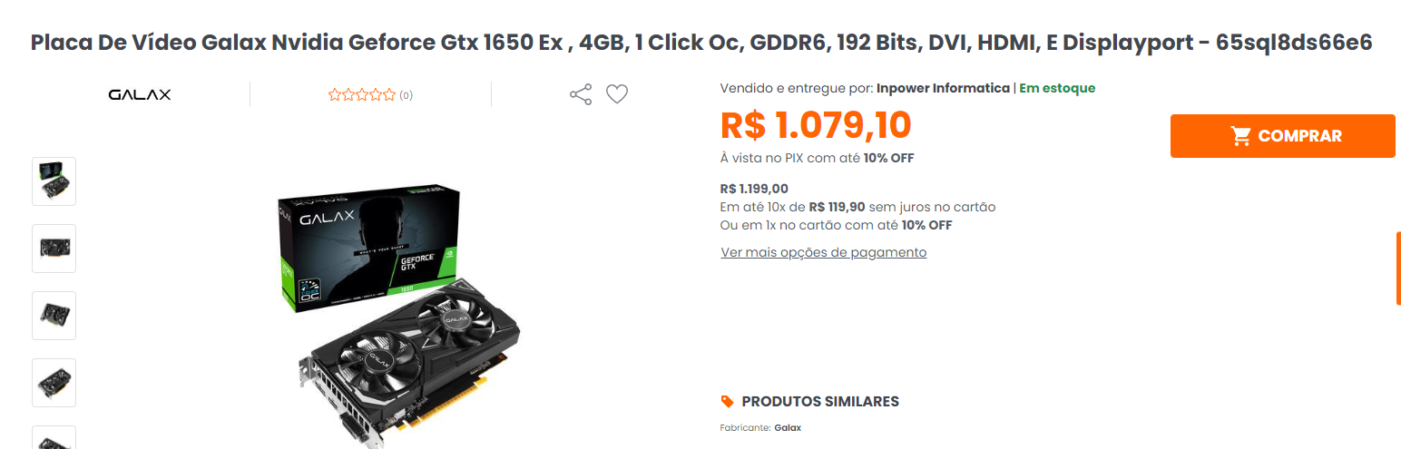This screenshot has width=1401, height=449.
Task: Click the COMPRAR button
Action: [x=1282, y=136]
